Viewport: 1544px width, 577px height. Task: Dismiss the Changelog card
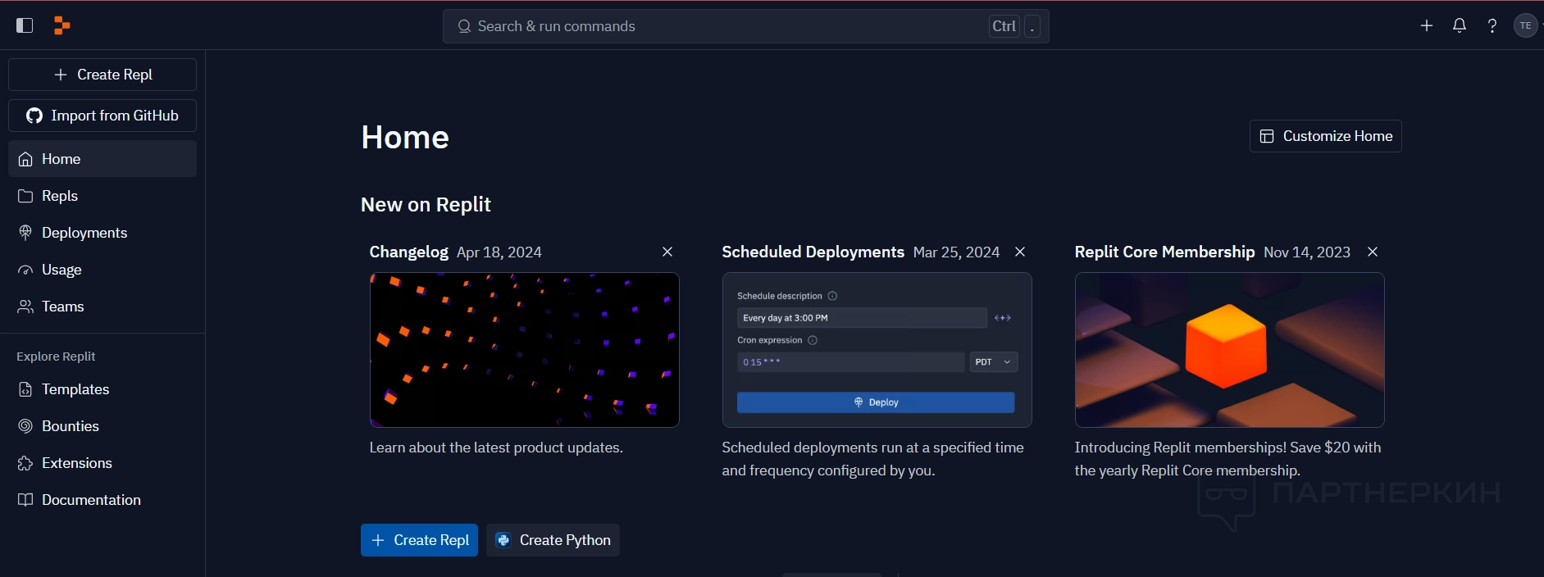click(667, 252)
